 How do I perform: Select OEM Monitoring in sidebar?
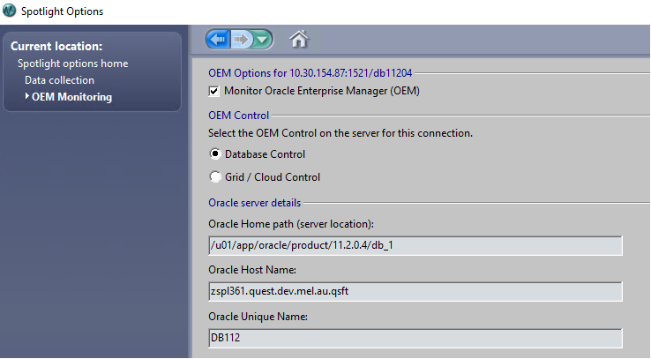coord(71,97)
